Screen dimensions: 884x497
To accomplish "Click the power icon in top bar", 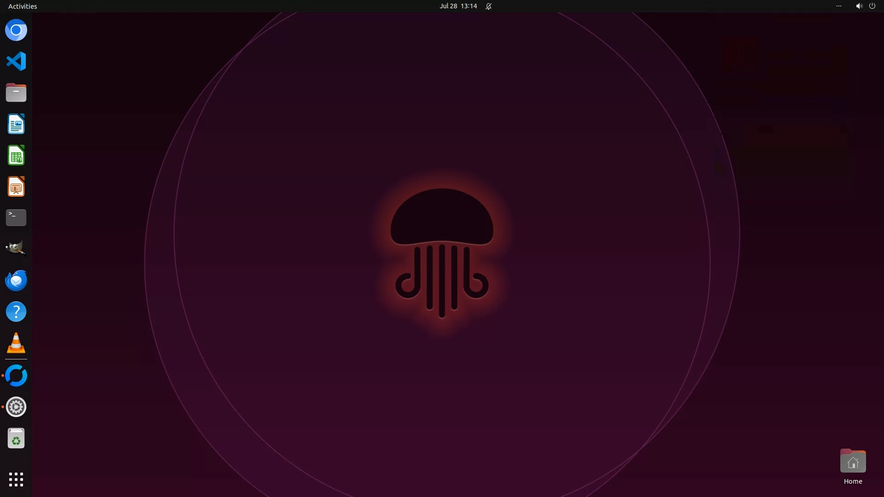I will [x=872, y=6].
